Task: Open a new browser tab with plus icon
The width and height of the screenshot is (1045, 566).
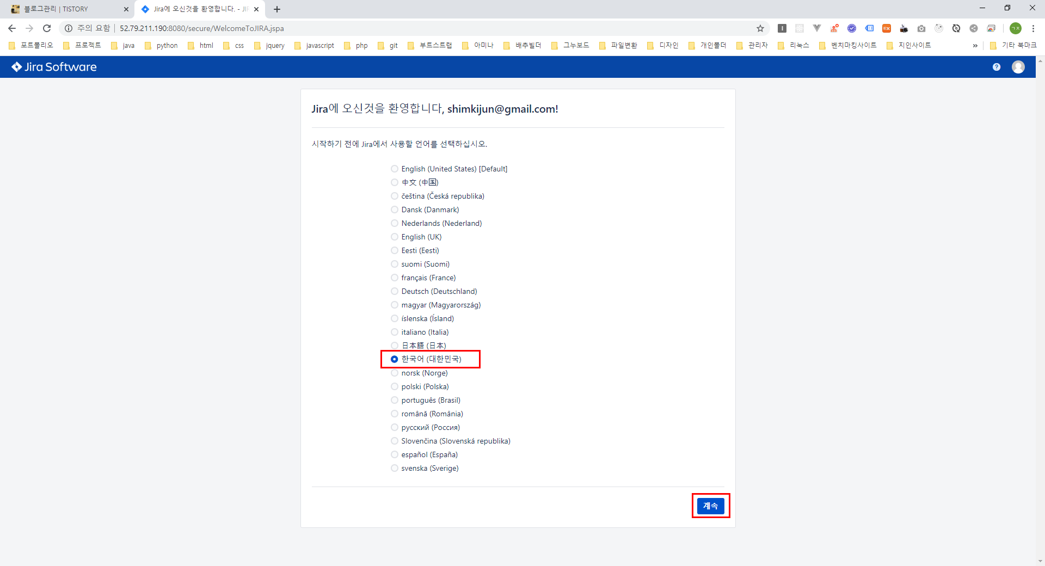Action: [x=277, y=9]
